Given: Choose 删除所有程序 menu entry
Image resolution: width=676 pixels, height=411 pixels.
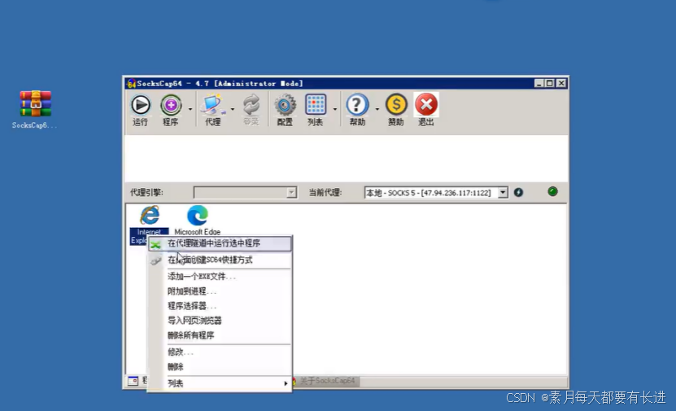Looking at the screenshot, I should pos(220,335).
